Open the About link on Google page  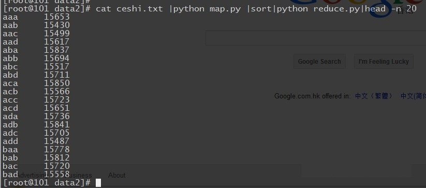(117, 175)
